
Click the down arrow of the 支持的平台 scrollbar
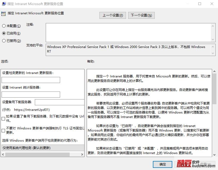click(x=213, y=53)
